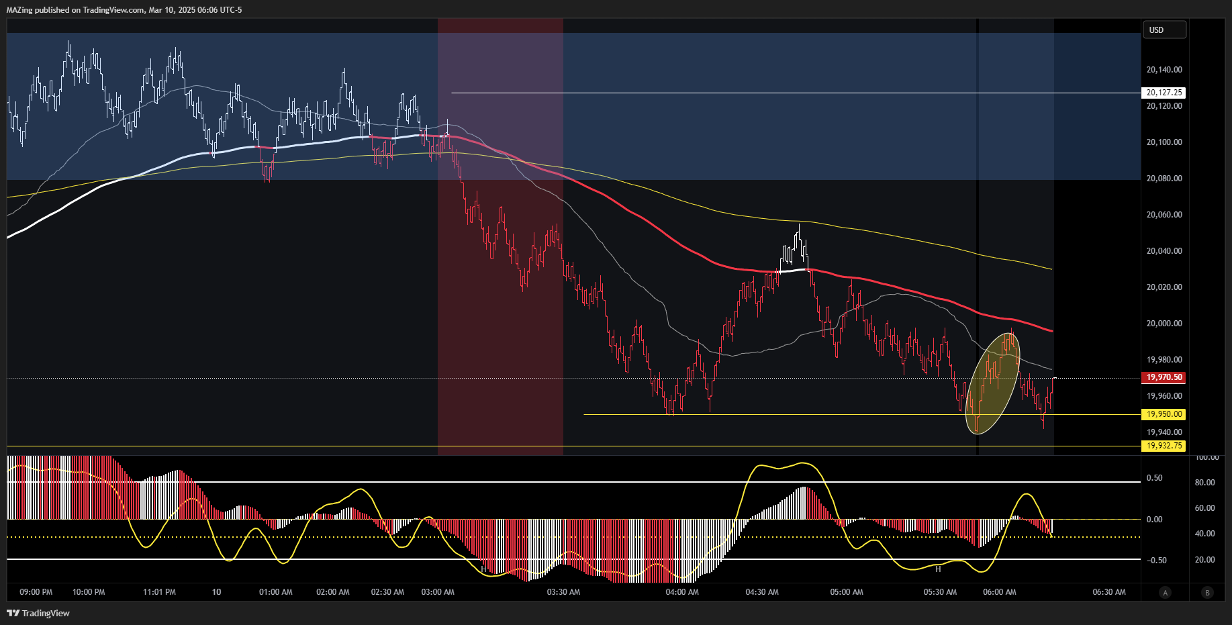Click the 20.00 oscillator scale value

1205,560
